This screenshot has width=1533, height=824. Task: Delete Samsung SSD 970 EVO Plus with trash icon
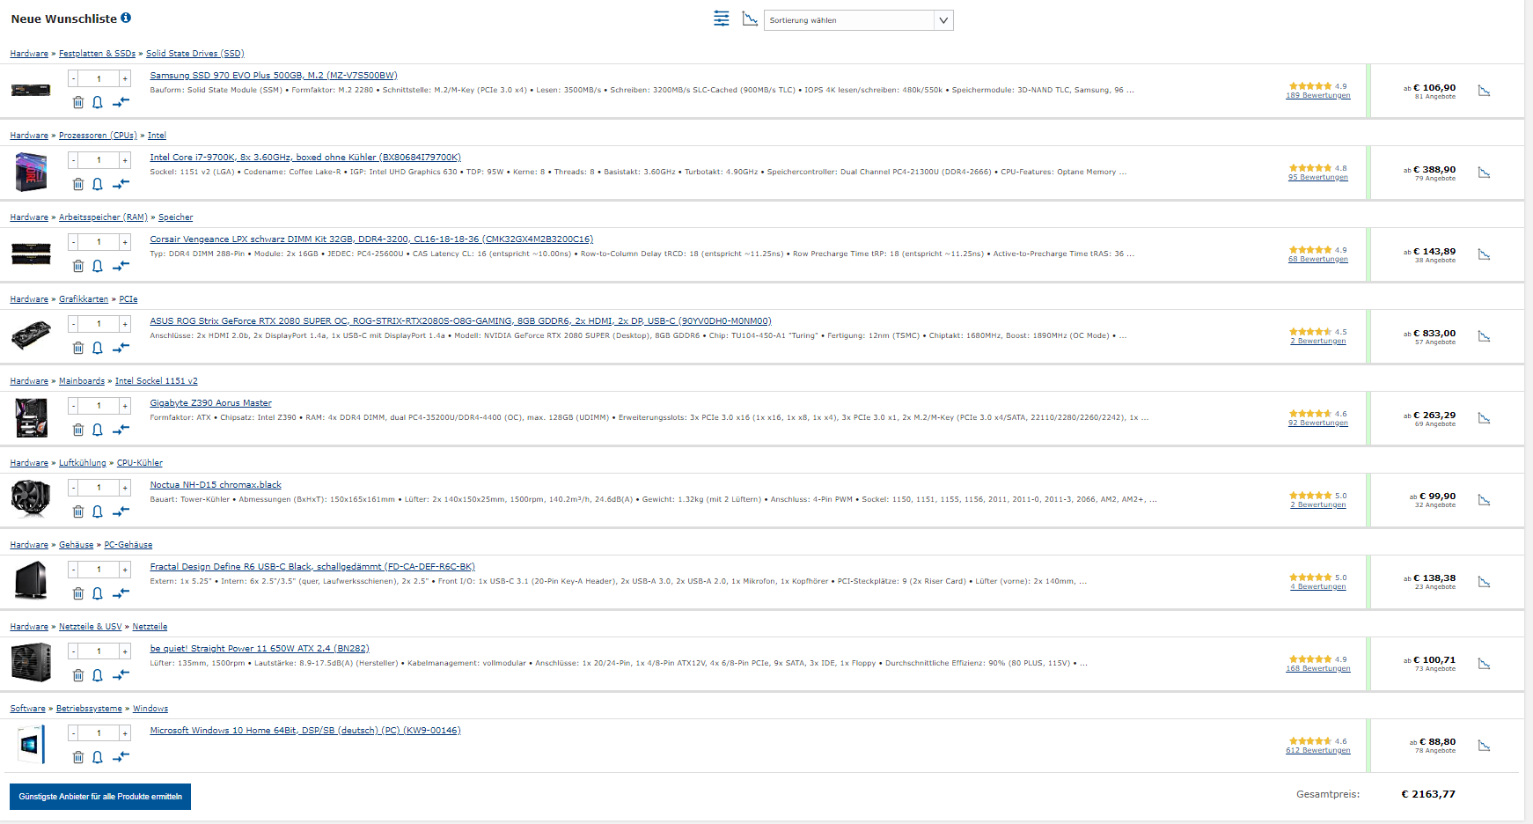click(78, 102)
